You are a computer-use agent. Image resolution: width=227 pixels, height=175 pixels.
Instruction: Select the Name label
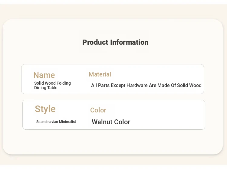pos(44,75)
